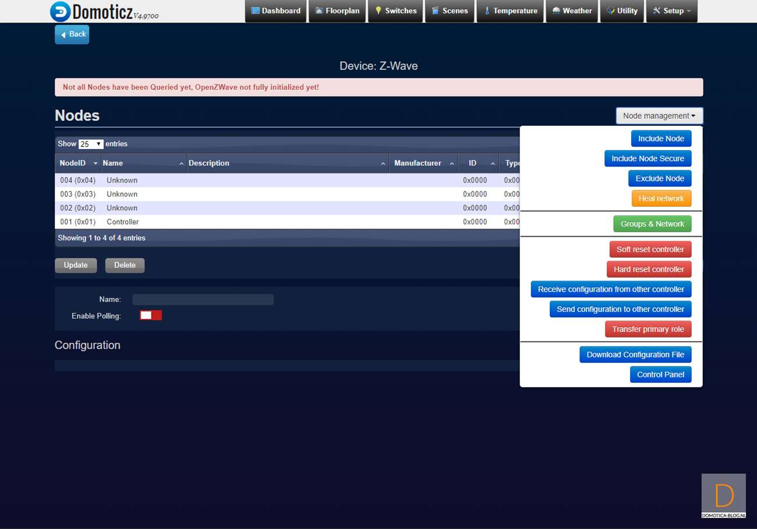
Task: Sort table by Manufacturer column
Action: (424, 164)
